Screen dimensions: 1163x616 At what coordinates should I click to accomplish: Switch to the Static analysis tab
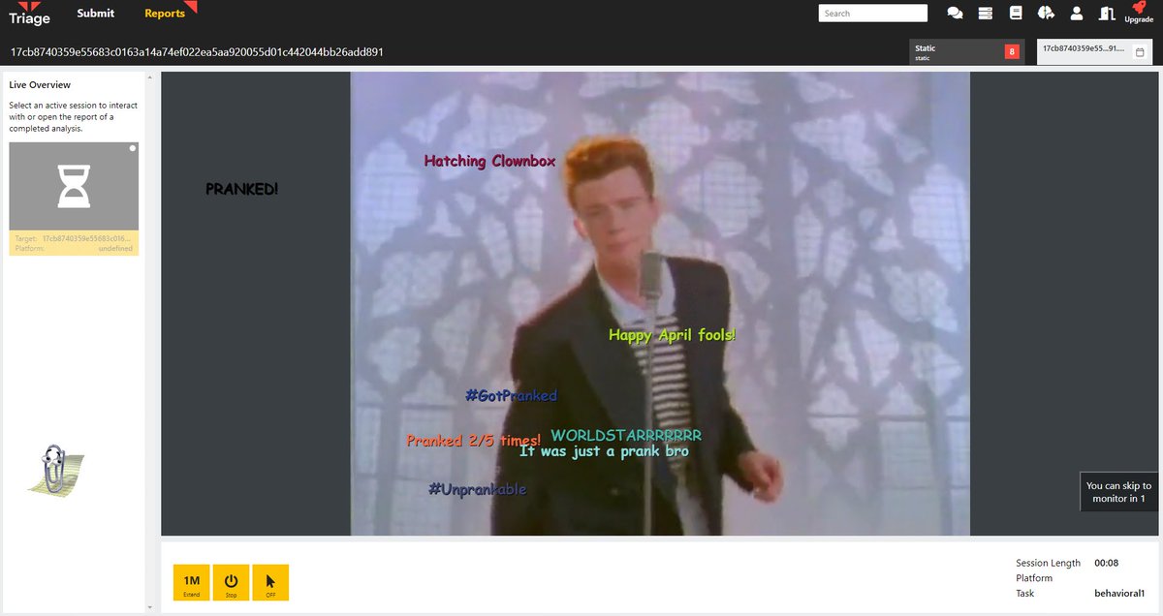(967, 52)
